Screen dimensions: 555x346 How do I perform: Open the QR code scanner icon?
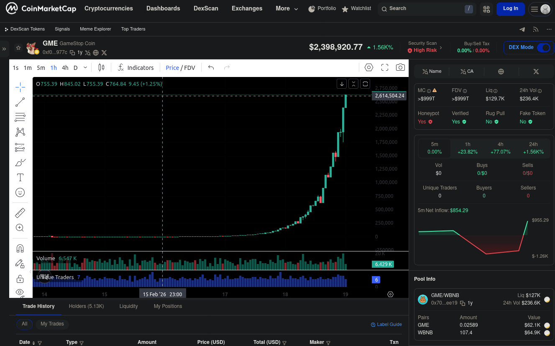[486, 9]
